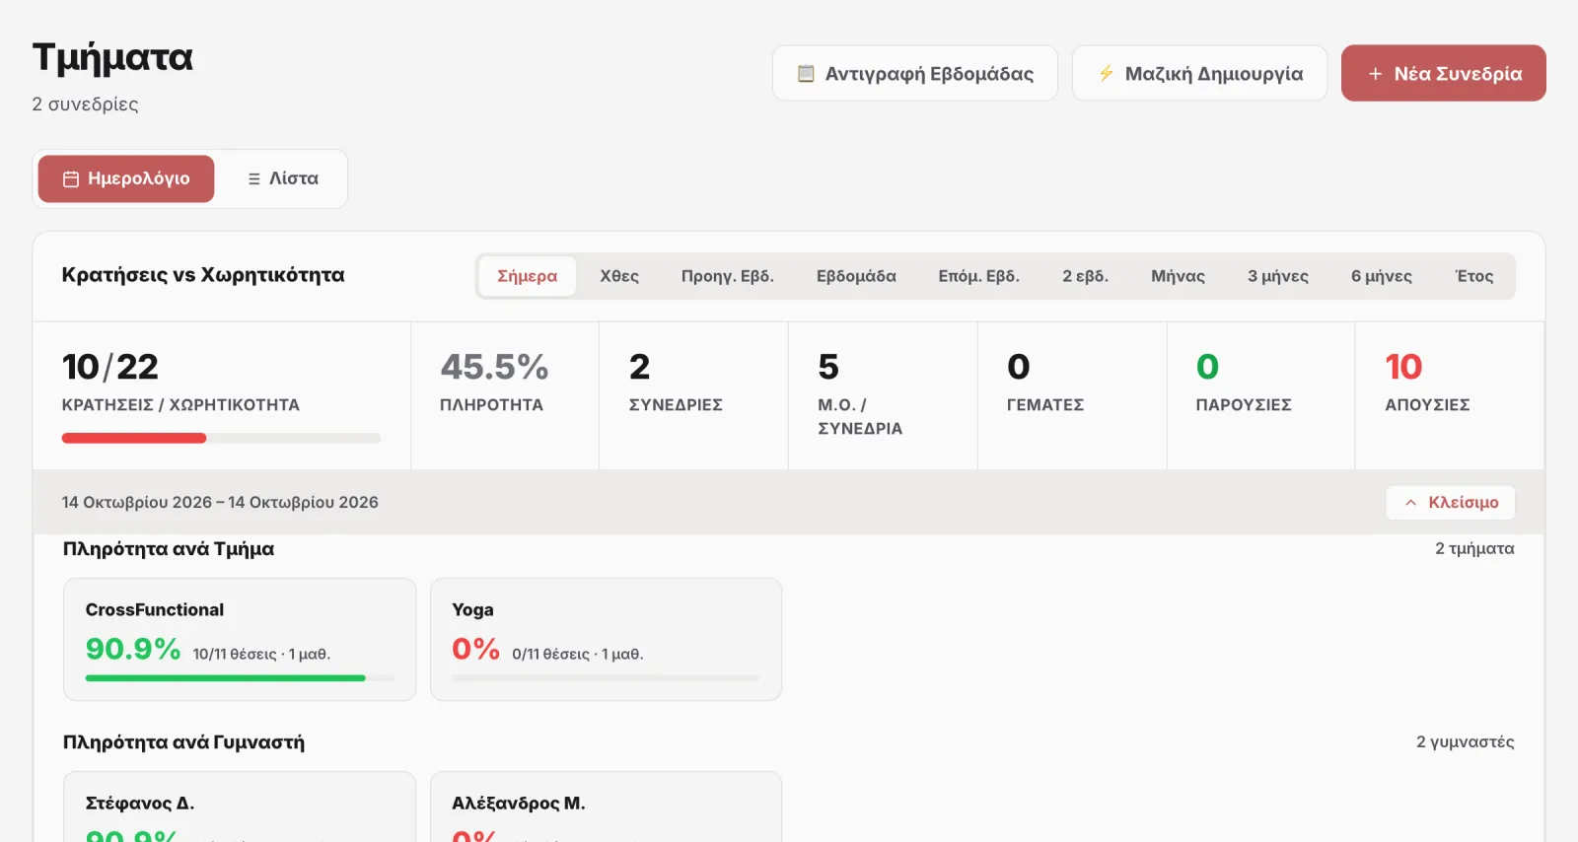Click the 2 γυμναστές count label
Viewport: 1578px width, 842px height.
point(1466,742)
